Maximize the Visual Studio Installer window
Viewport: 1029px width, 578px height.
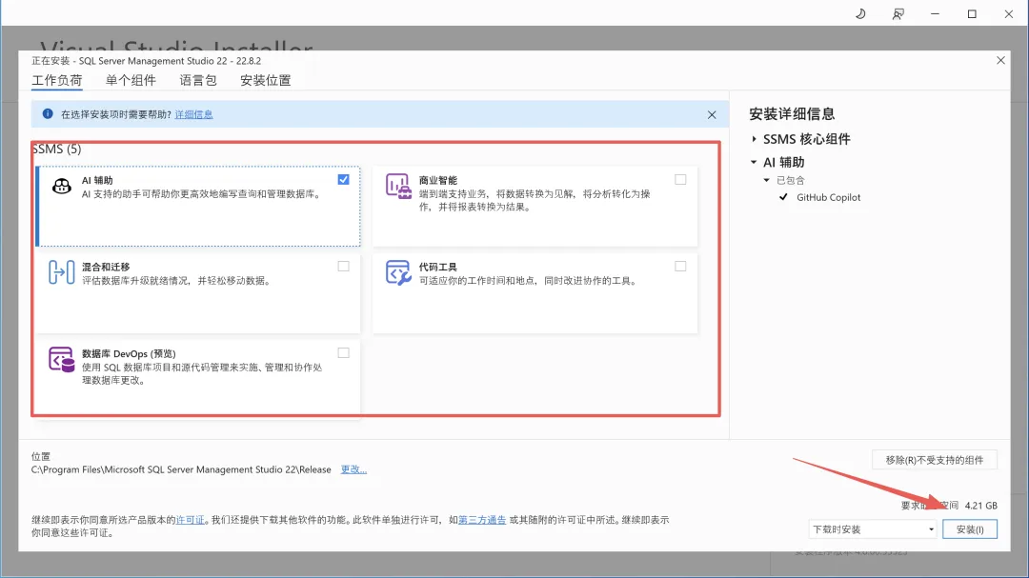coord(972,13)
